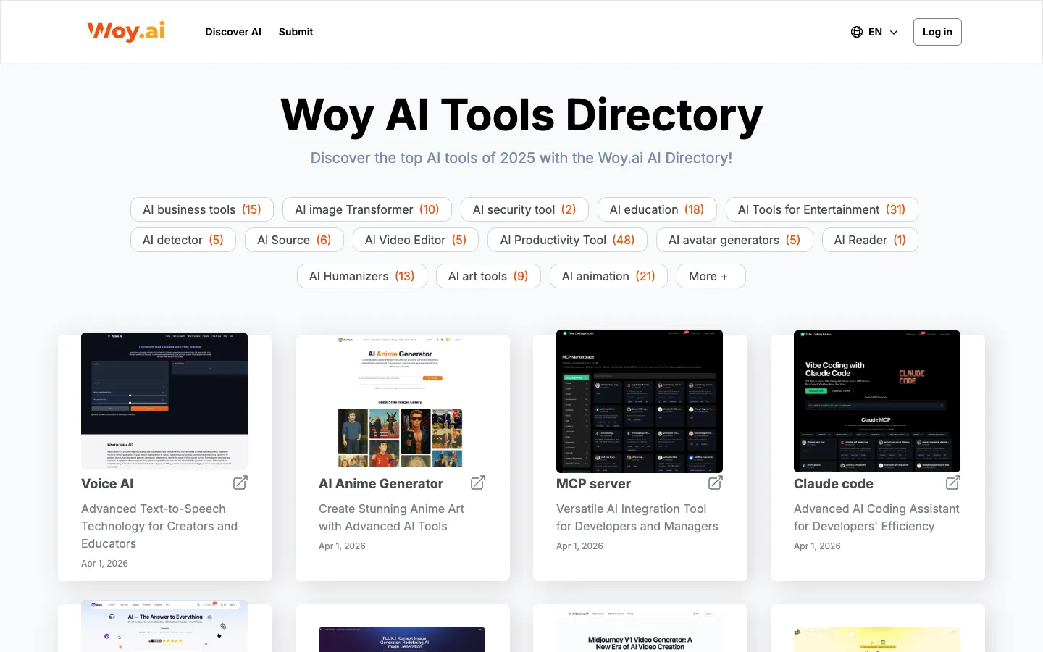Click the MCP server title
The image size is (1043, 652).
(593, 483)
